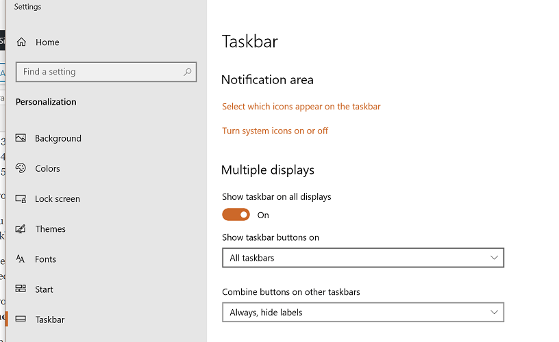Click the Themes brush icon
559x342 pixels.
(x=21, y=229)
